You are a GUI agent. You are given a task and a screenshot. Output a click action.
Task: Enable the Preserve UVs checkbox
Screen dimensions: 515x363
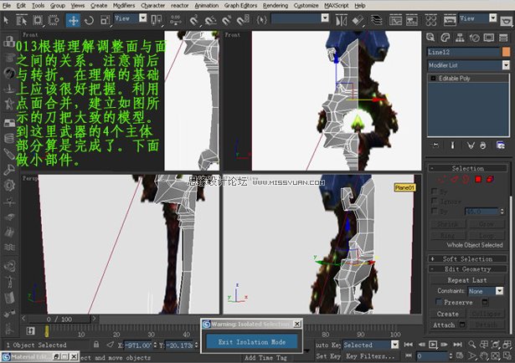point(439,302)
